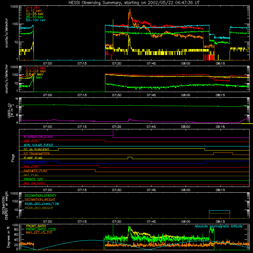
Task: Click the SC_TRANSMITTER raised step after 08:10
Action: (x=223, y=153)
